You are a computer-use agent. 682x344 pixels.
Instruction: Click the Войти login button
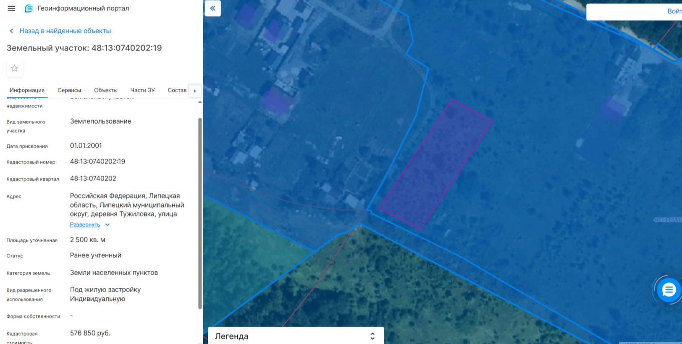pos(674,11)
